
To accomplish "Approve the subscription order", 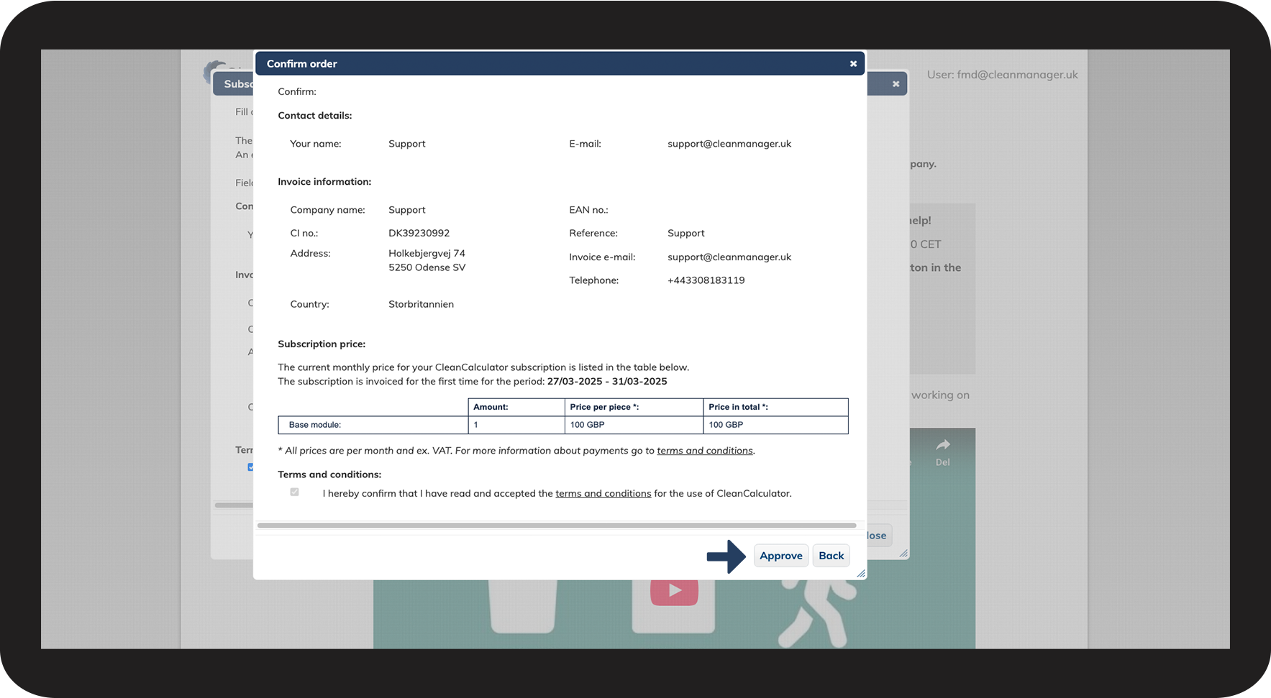I will point(780,556).
